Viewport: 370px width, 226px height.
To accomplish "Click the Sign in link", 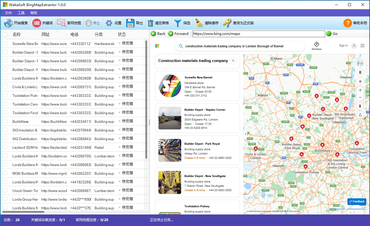I will pos(343,46).
